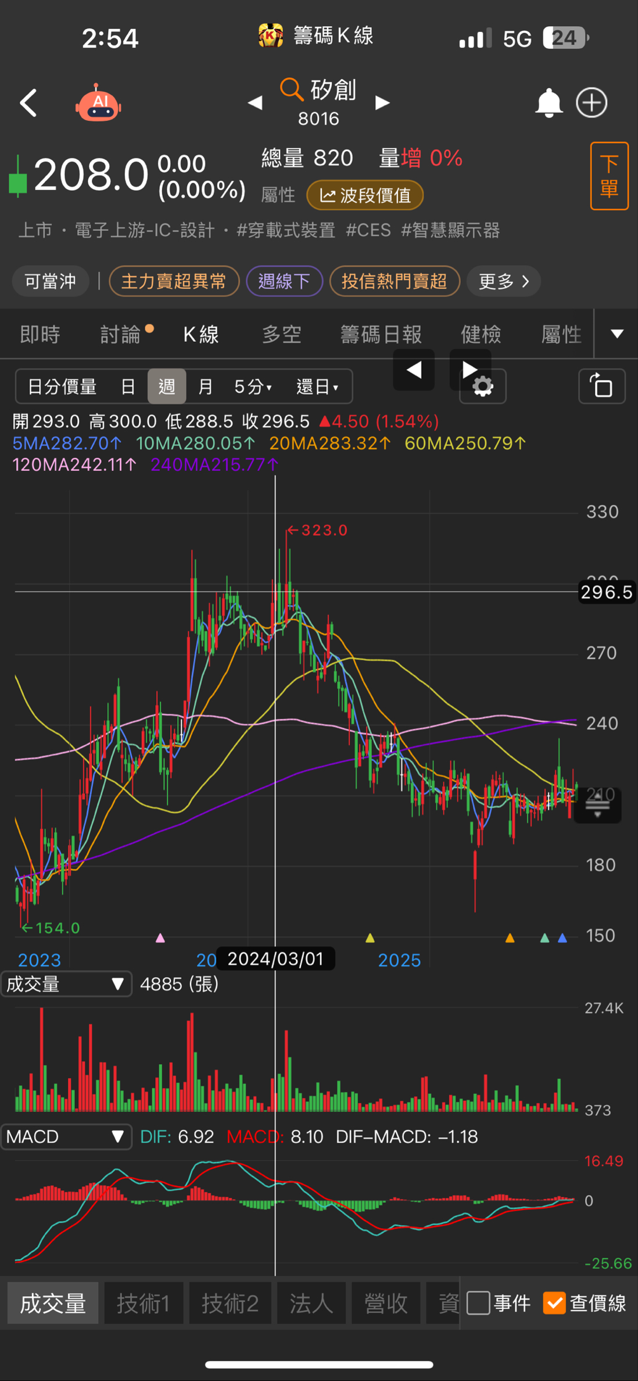Tap the pink triangle event marker
The height and width of the screenshot is (1381, 638).
[x=160, y=938]
